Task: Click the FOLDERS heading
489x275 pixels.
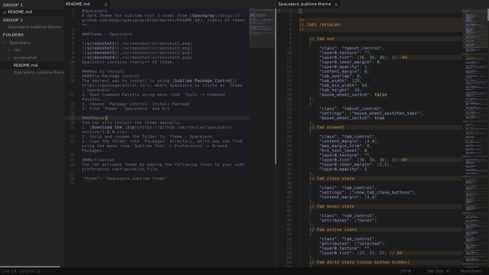Action: (x=13, y=35)
